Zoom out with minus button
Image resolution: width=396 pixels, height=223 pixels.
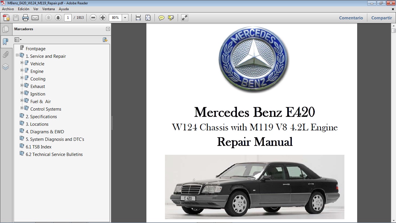pos(93,18)
